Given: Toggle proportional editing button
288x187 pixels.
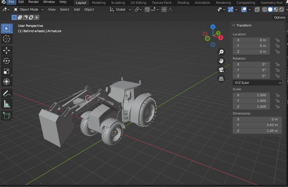Looking at the screenshot, I should coord(164,9).
